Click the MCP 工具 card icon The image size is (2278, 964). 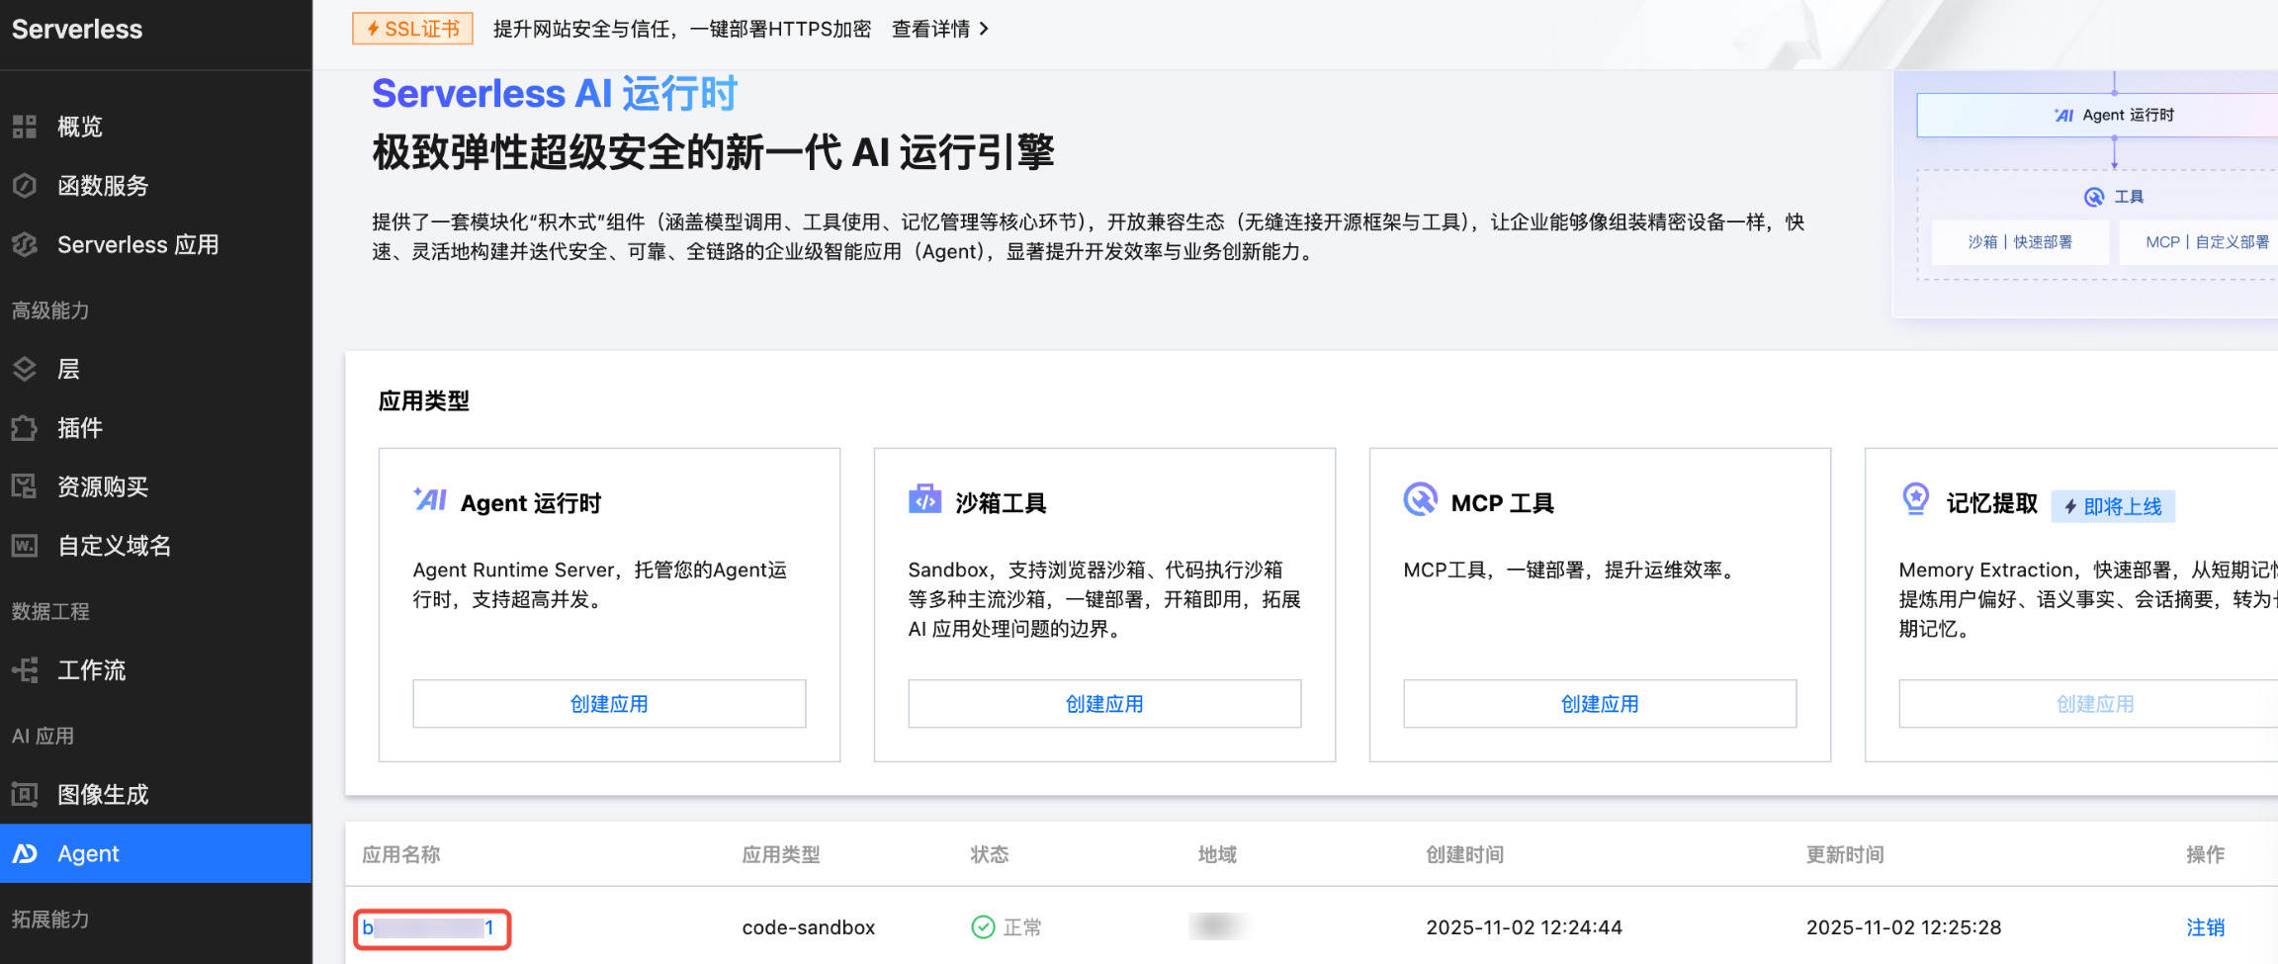coord(1421,499)
